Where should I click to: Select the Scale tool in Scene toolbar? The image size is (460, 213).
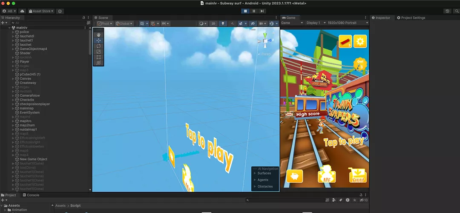(x=98, y=52)
